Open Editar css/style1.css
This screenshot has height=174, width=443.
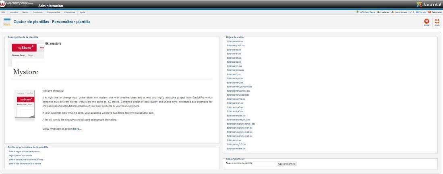[235, 103]
